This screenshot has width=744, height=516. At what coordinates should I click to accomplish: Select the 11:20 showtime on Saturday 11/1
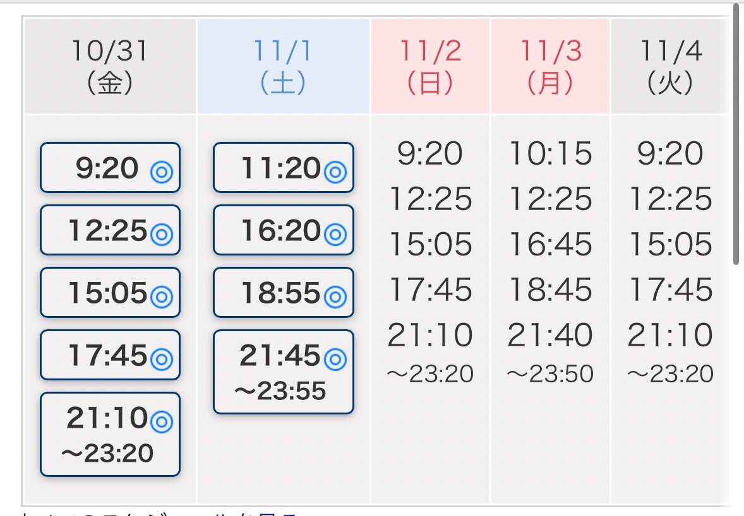[283, 168]
